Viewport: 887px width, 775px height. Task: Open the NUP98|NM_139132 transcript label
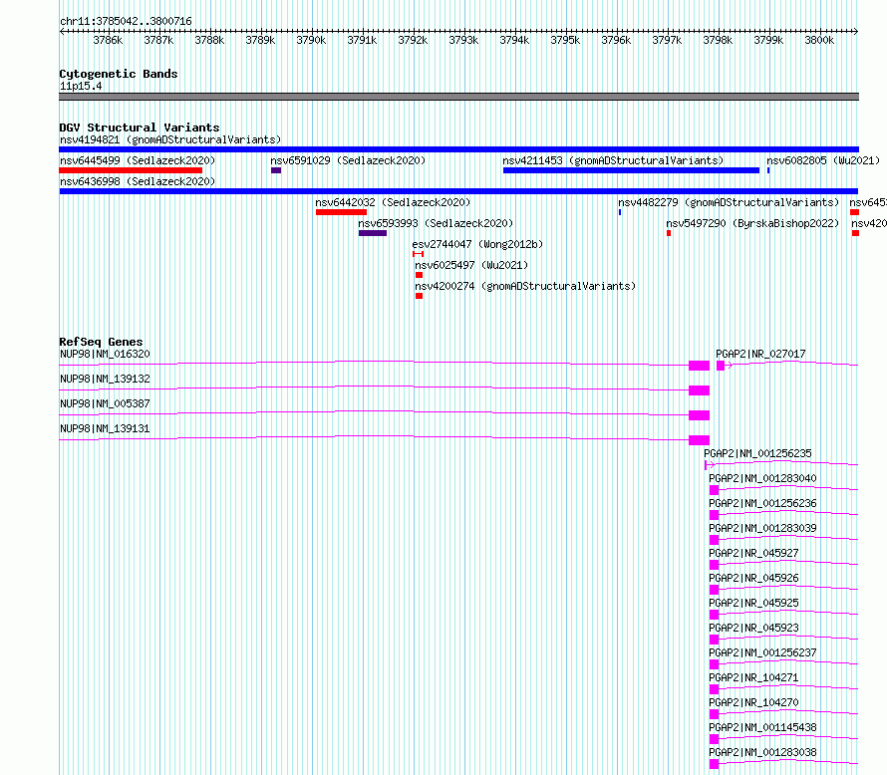(105, 379)
